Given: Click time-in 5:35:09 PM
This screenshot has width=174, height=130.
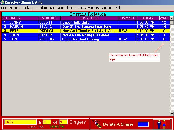Looking at the screenshot, I should [x=145, y=35].
